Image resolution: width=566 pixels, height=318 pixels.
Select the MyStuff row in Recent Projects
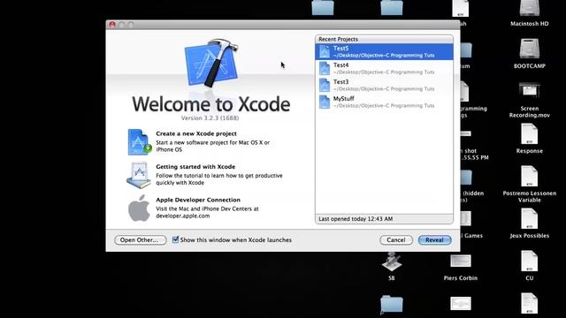click(x=384, y=102)
